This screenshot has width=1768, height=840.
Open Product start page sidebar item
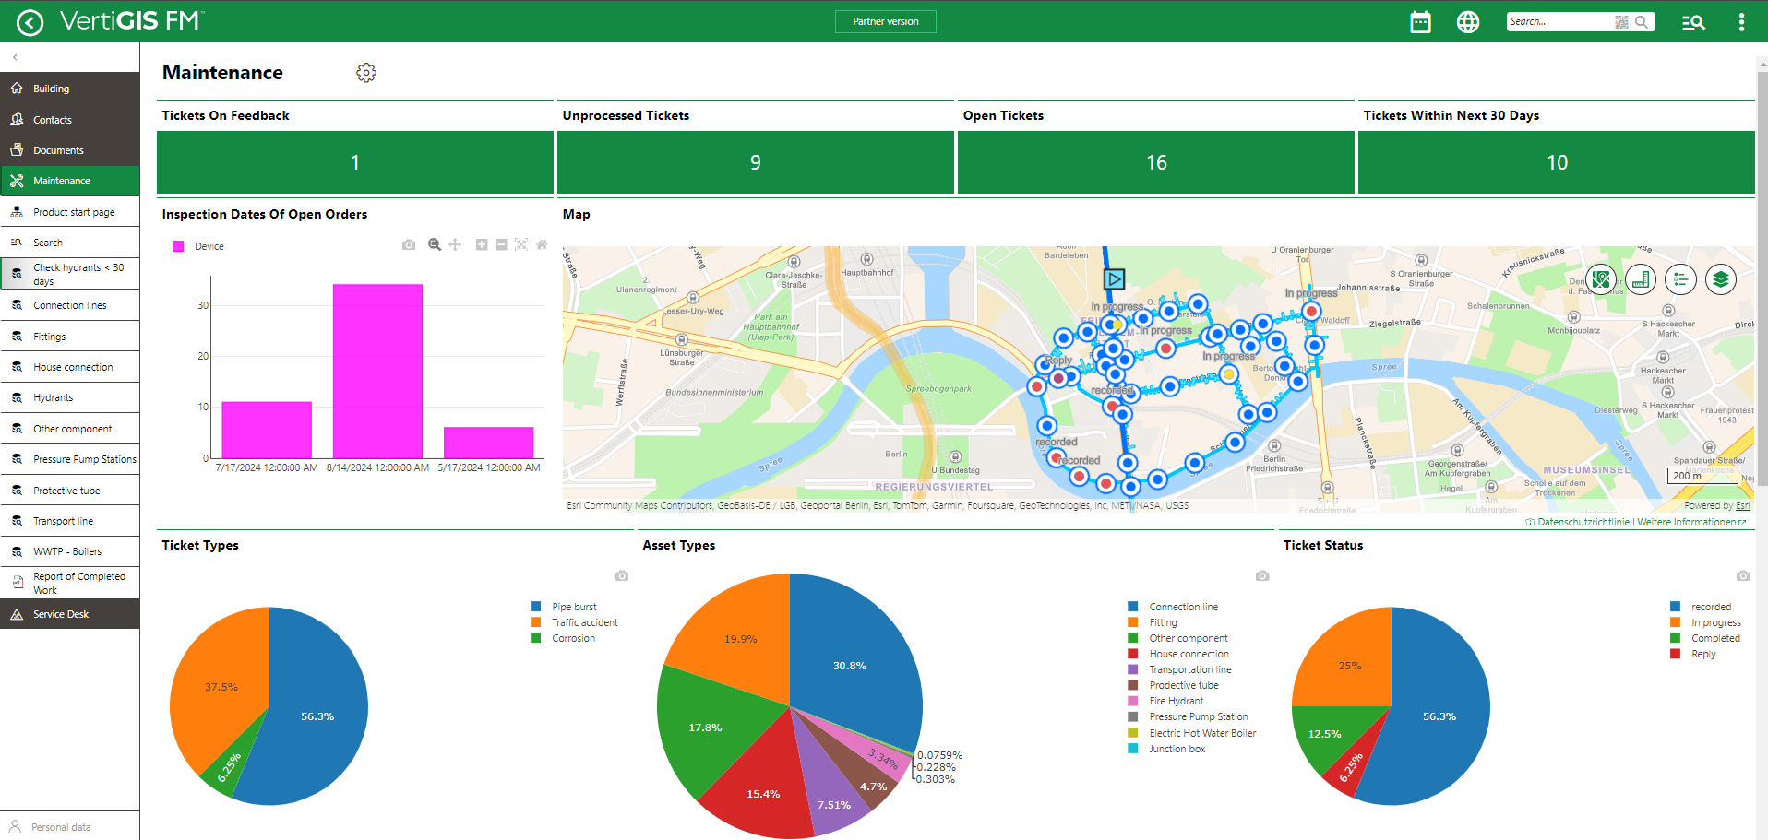(x=70, y=212)
